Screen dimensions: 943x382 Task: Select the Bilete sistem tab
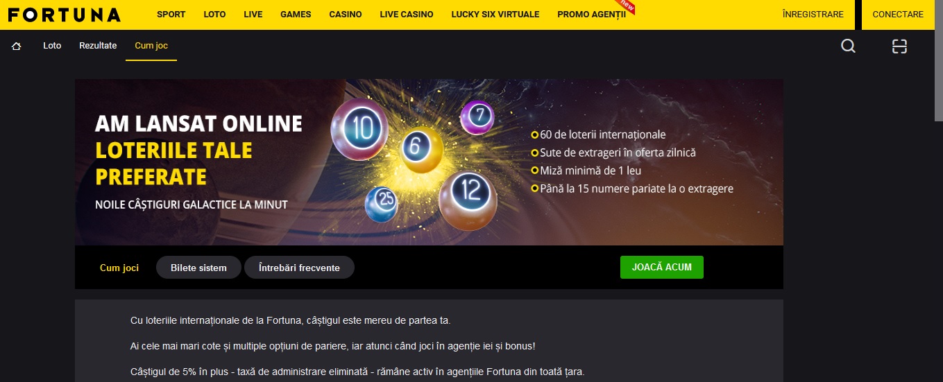[198, 268]
